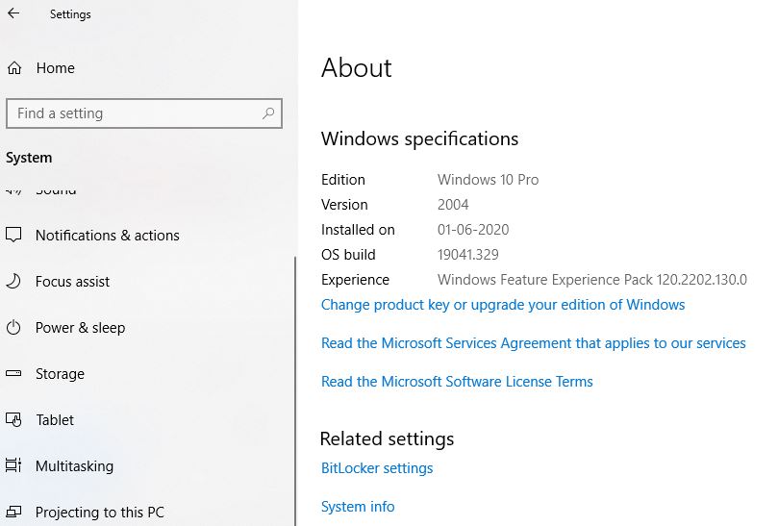Open Notifications & actions settings
Image resolution: width=778 pixels, height=526 pixels.
tap(107, 236)
